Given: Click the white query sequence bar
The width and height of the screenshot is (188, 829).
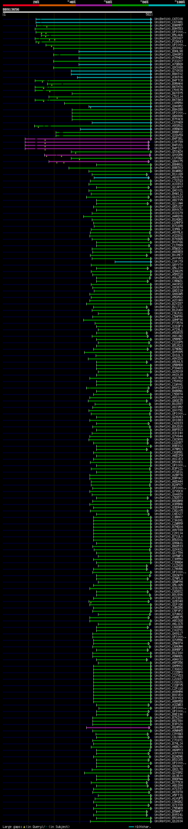Looking at the screenshot, I should pyautogui.click(x=78, y=12).
